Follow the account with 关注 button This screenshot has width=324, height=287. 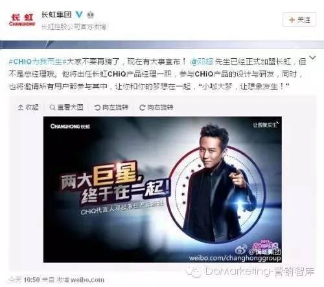click(299, 20)
